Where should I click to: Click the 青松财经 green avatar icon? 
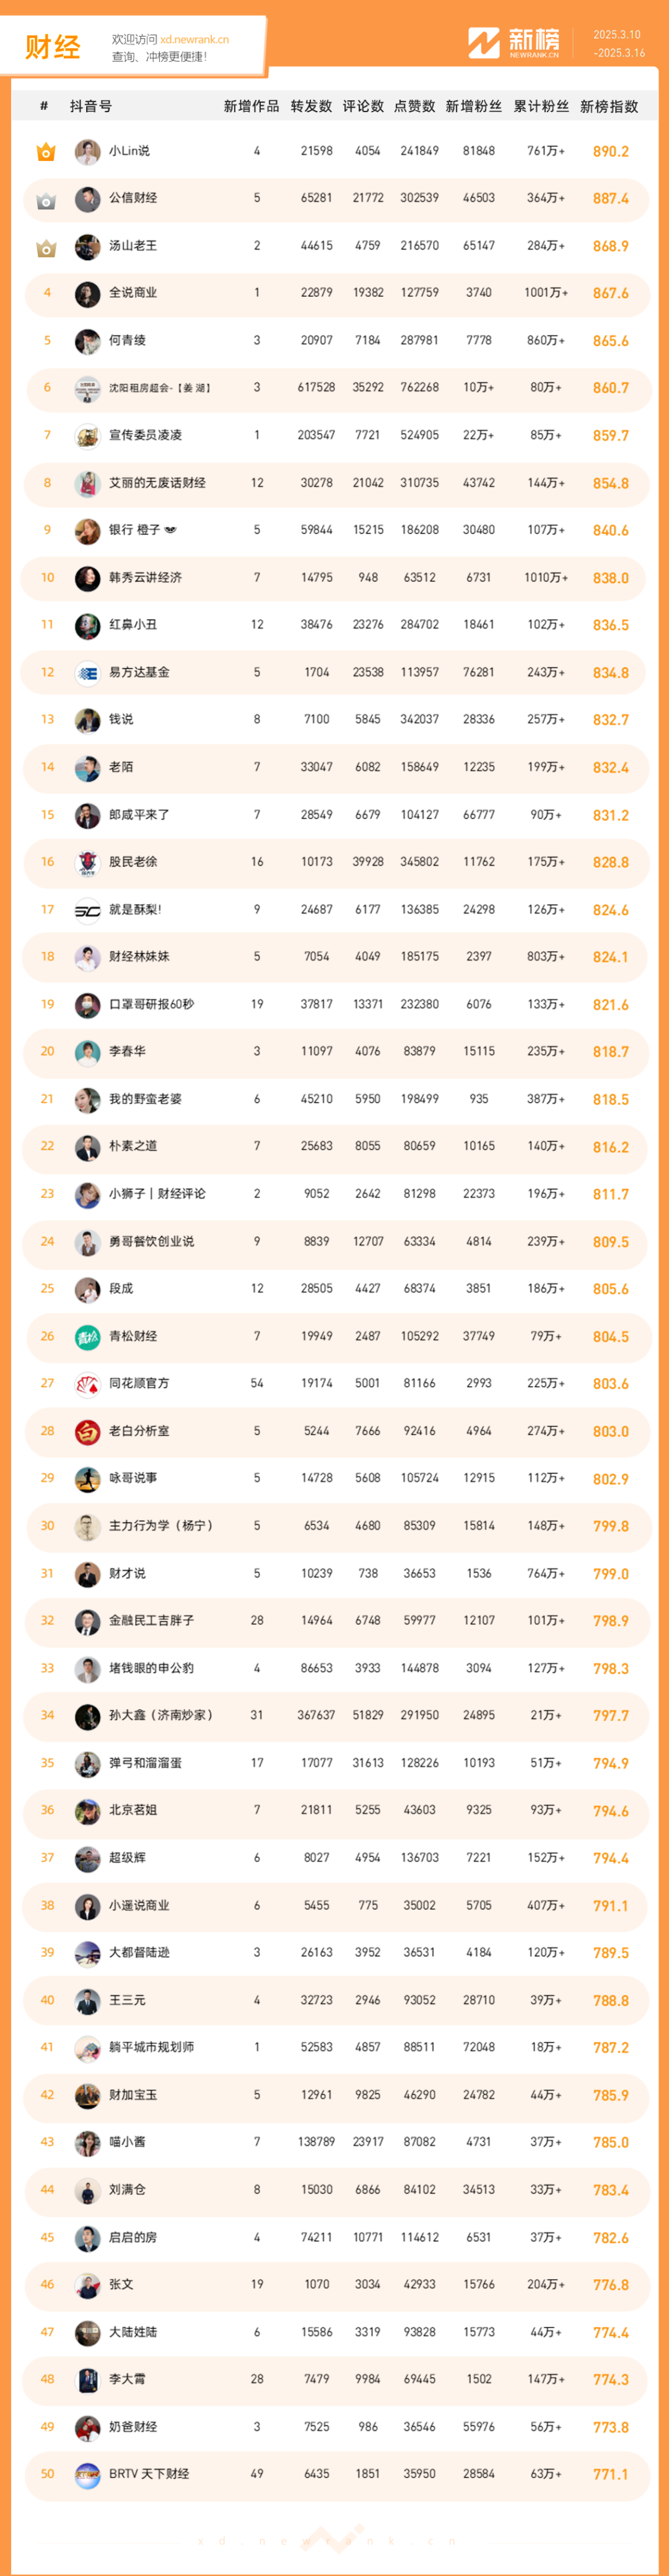tap(88, 1337)
